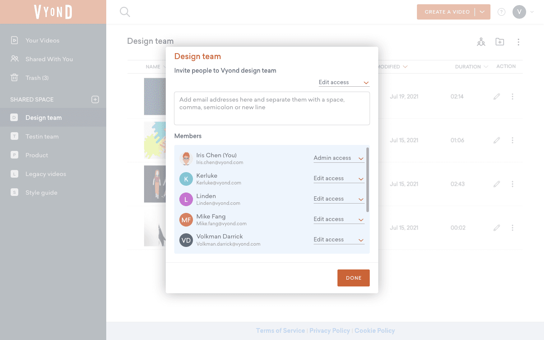This screenshot has width=544, height=340.
Task: Click the email addresses invite field
Action: [x=272, y=108]
